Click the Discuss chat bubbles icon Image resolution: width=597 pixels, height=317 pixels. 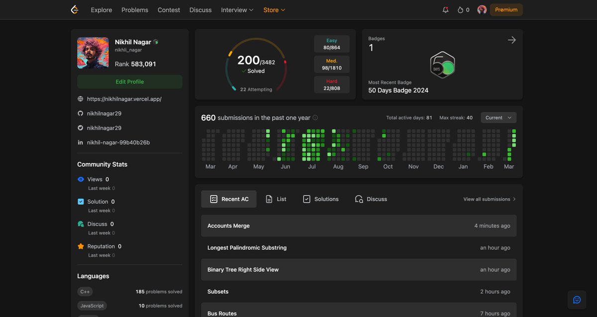click(x=81, y=224)
